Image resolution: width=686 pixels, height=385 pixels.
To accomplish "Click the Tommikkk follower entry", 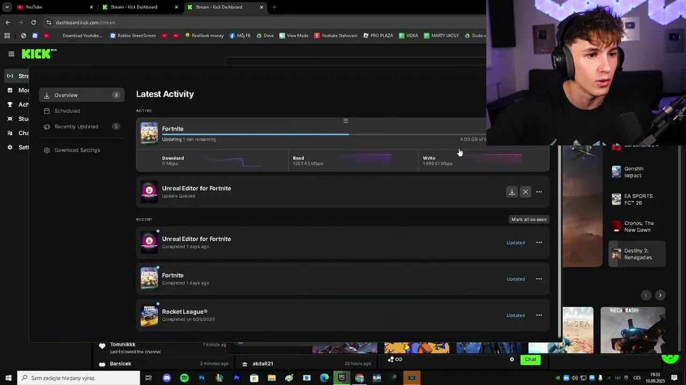I will click(163, 348).
